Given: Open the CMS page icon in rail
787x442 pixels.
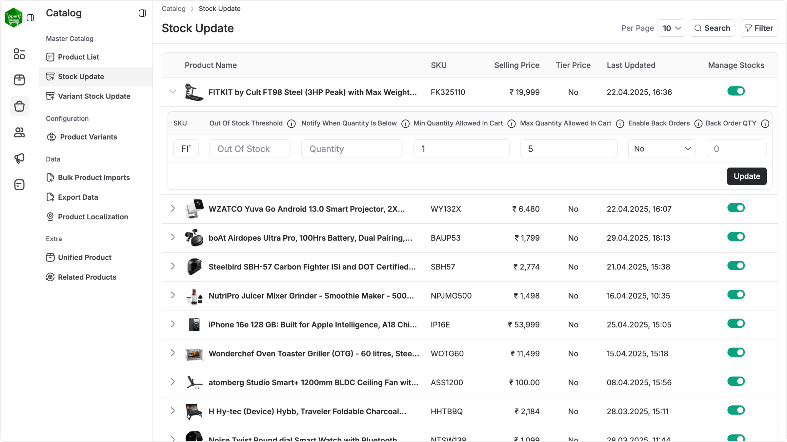Looking at the screenshot, I should [x=19, y=185].
